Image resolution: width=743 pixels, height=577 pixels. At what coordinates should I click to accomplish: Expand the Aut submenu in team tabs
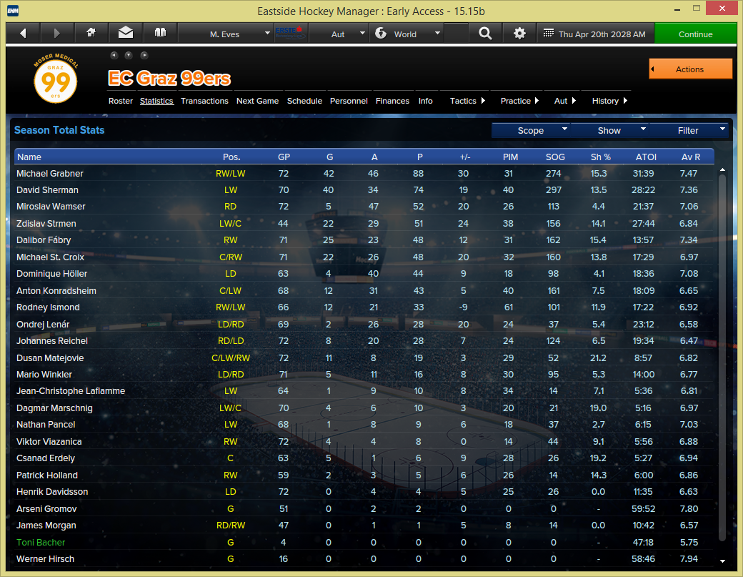coord(565,101)
